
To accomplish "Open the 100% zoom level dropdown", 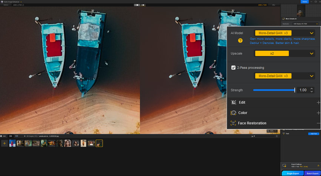I will click(272, 131).
